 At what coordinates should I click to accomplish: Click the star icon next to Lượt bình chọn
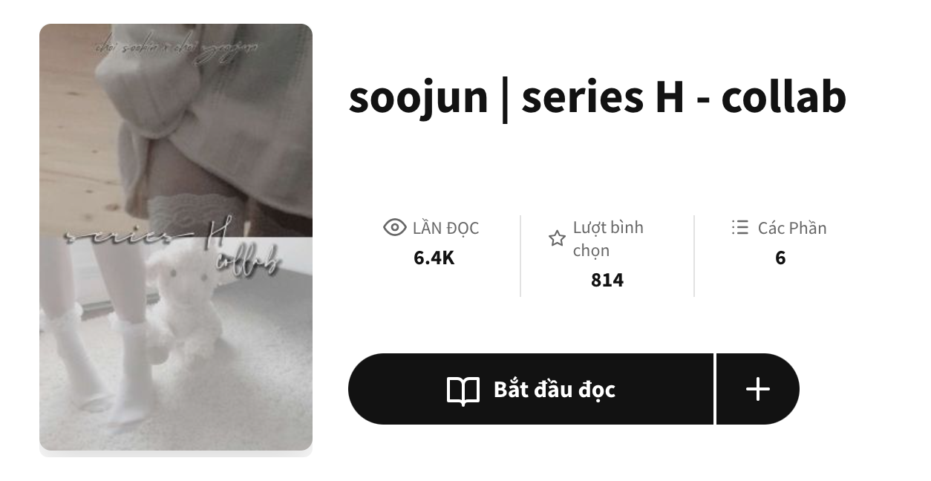pyautogui.click(x=557, y=239)
